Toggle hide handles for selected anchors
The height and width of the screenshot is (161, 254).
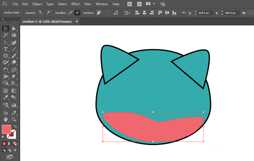tap(77, 13)
